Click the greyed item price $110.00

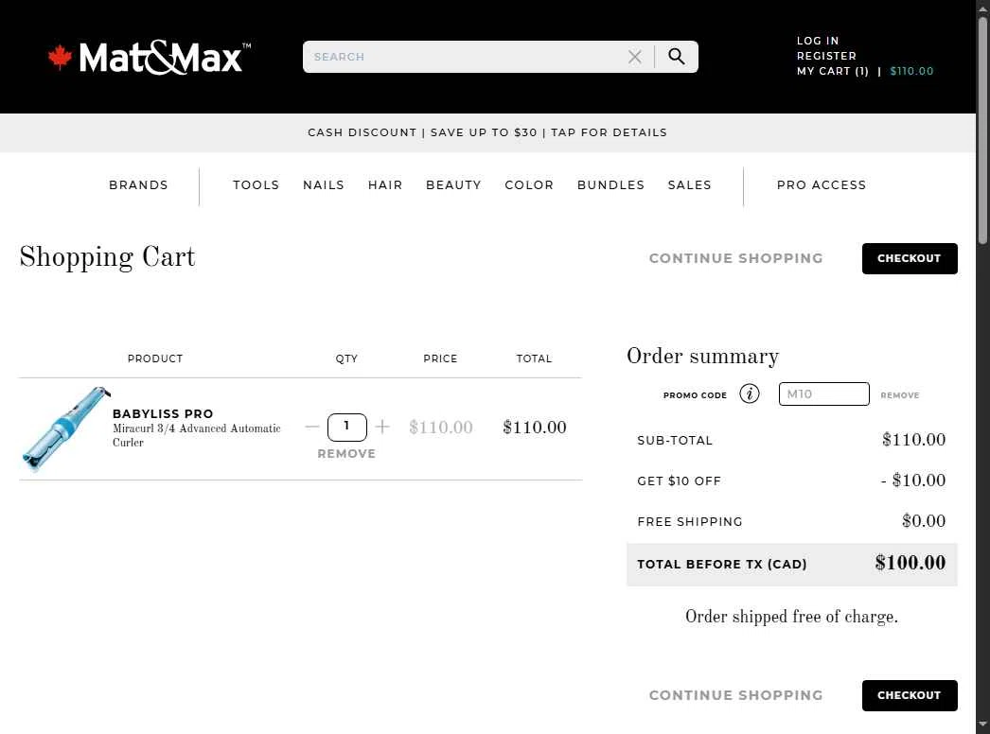(441, 428)
